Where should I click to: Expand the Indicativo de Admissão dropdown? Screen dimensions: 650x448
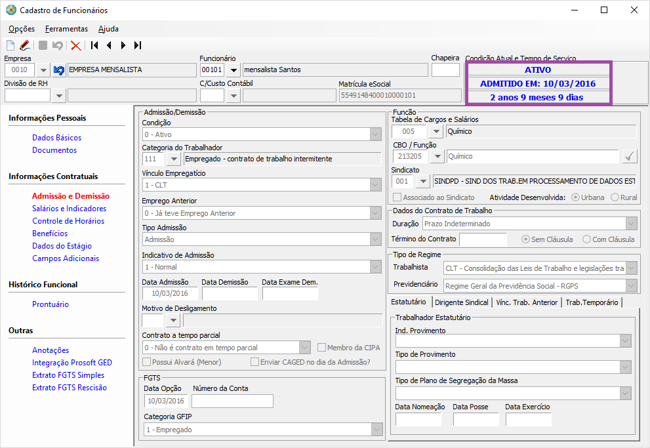(376, 267)
